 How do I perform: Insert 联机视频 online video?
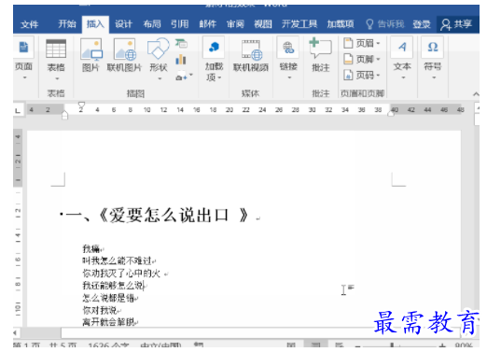(252, 49)
